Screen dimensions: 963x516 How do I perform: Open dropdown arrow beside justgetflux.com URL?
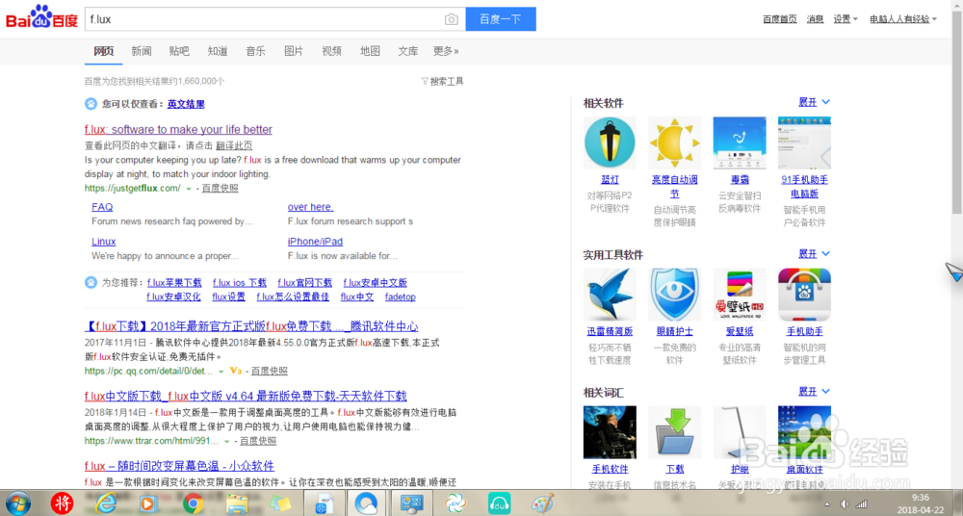[189, 189]
